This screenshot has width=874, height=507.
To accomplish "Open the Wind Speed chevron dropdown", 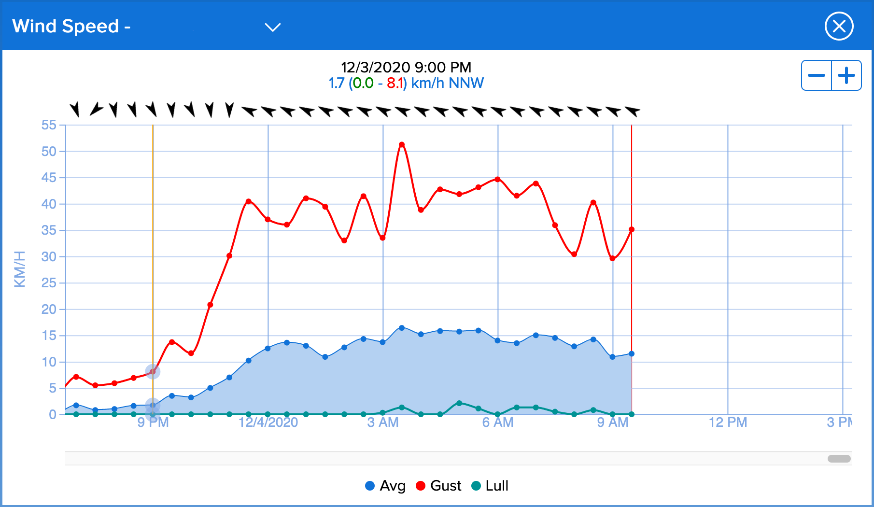I will pyautogui.click(x=273, y=27).
